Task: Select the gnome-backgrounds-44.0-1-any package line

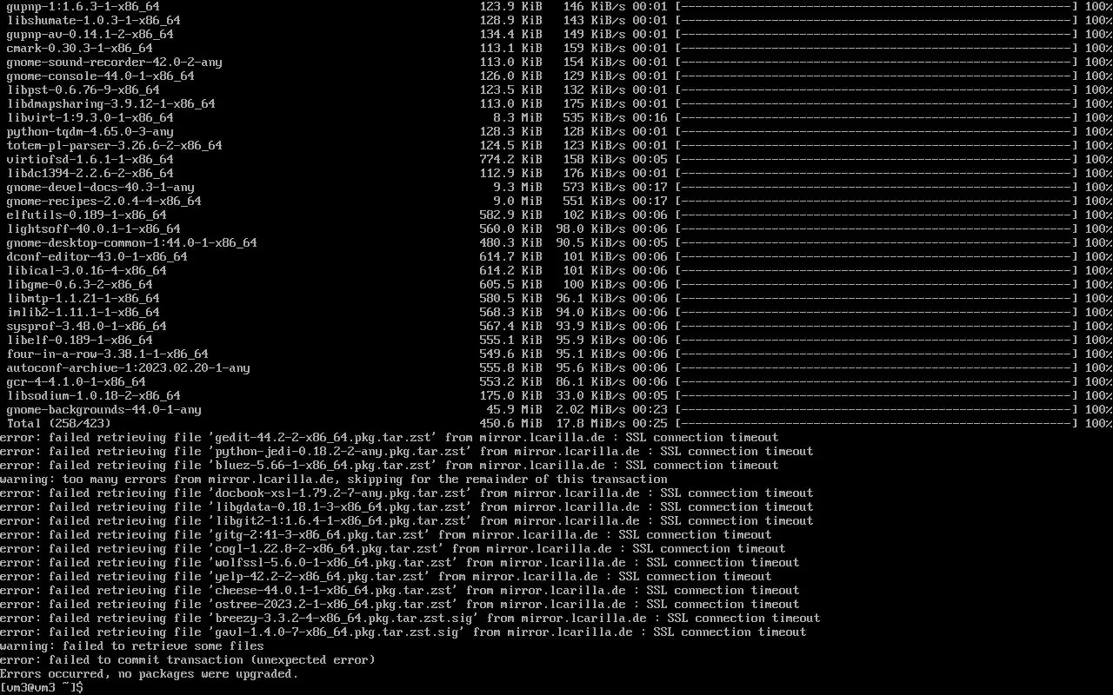Action: tap(556, 409)
